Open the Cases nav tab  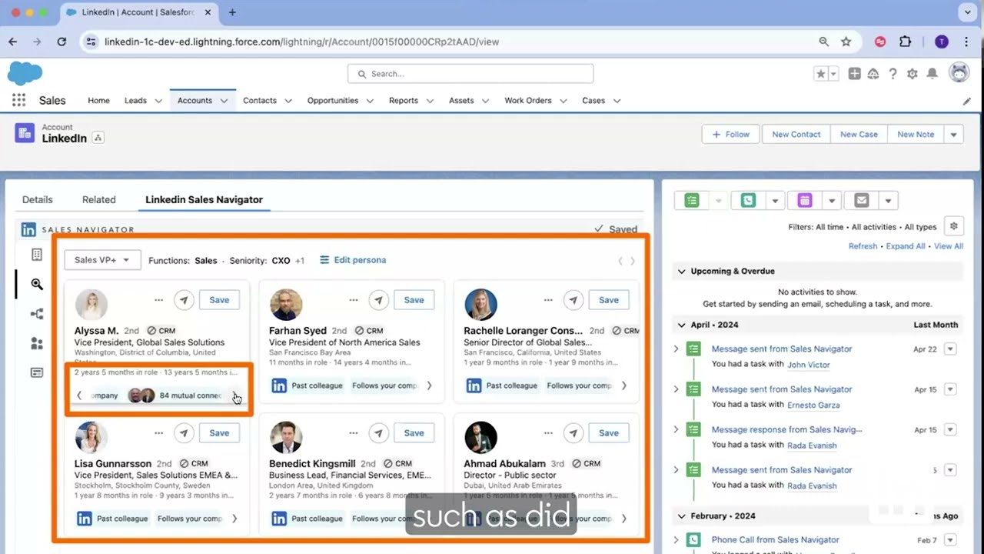coord(593,101)
